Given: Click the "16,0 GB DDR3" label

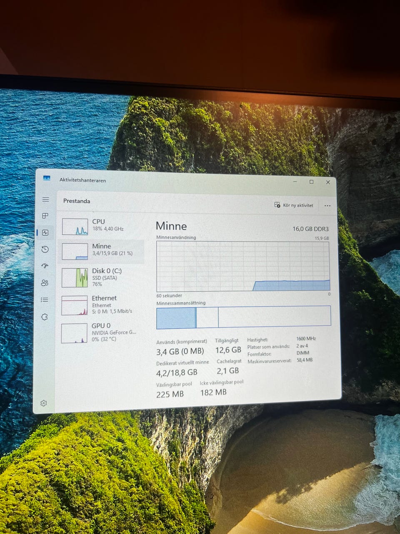Looking at the screenshot, I should 310,229.
